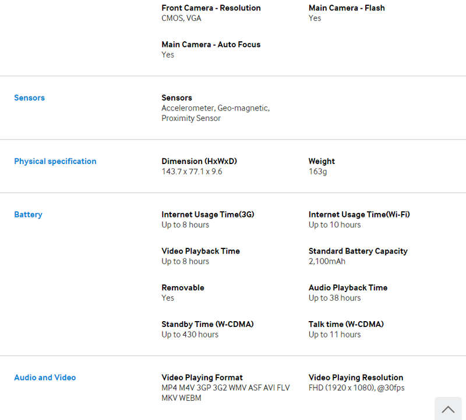Click the Standard Battery Capacity label
Viewport: 466px width, 420px height.
tap(358, 251)
